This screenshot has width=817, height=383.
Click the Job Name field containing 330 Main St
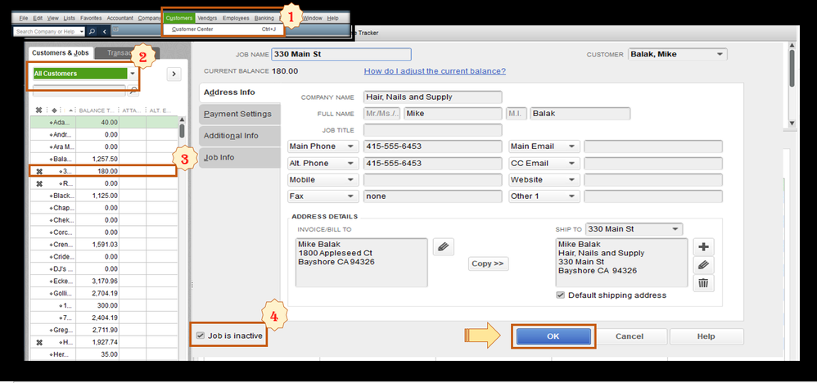(341, 54)
